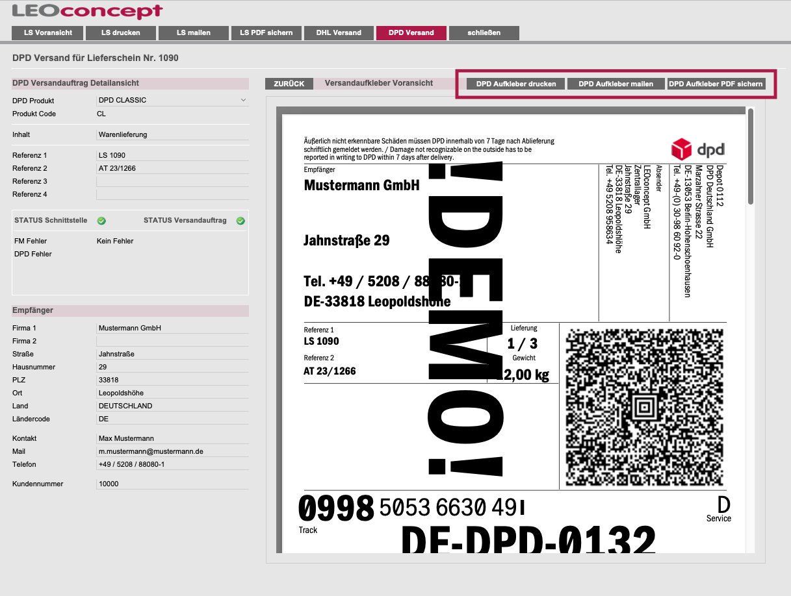This screenshot has width=791, height=596.
Task: Click 'Depot 0112' on the label
Action: (x=720, y=185)
